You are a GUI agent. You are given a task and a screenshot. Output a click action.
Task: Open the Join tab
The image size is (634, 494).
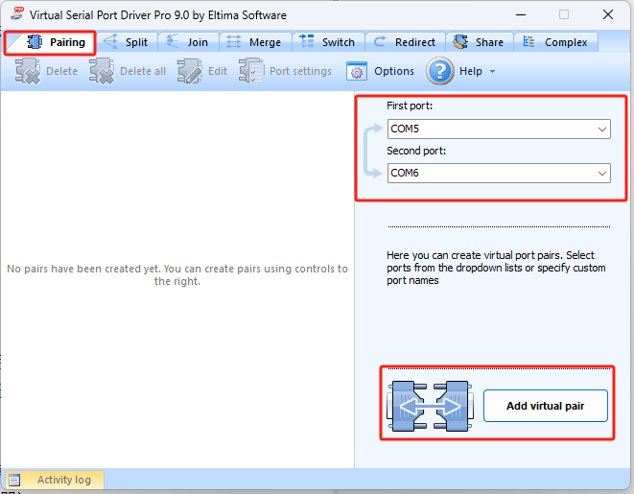188,42
